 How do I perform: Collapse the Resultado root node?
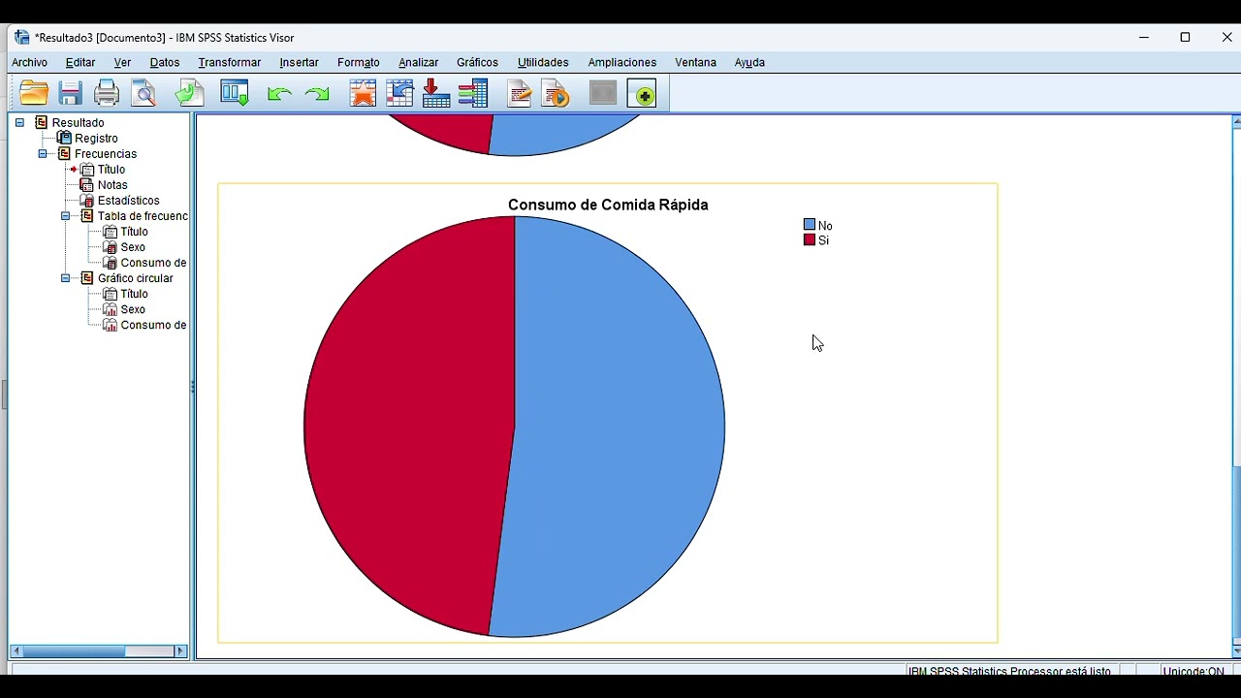19,123
